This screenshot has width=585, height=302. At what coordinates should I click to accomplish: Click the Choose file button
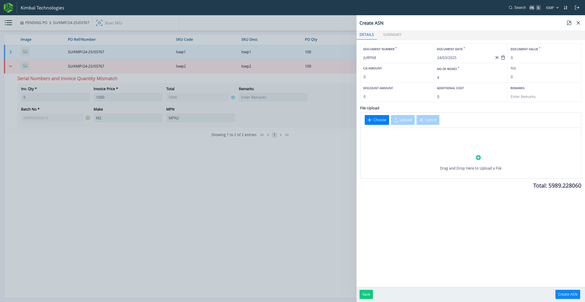point(377,120)
